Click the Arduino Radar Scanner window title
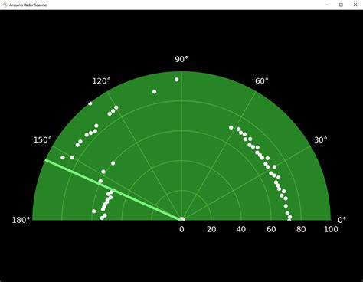The height and width of the screenshot is (282, 363). (x=28, y=5)
